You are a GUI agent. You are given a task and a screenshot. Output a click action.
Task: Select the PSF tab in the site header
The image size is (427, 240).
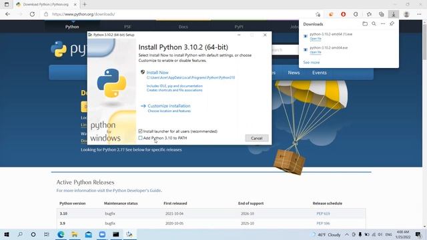(x=127, y=27)
